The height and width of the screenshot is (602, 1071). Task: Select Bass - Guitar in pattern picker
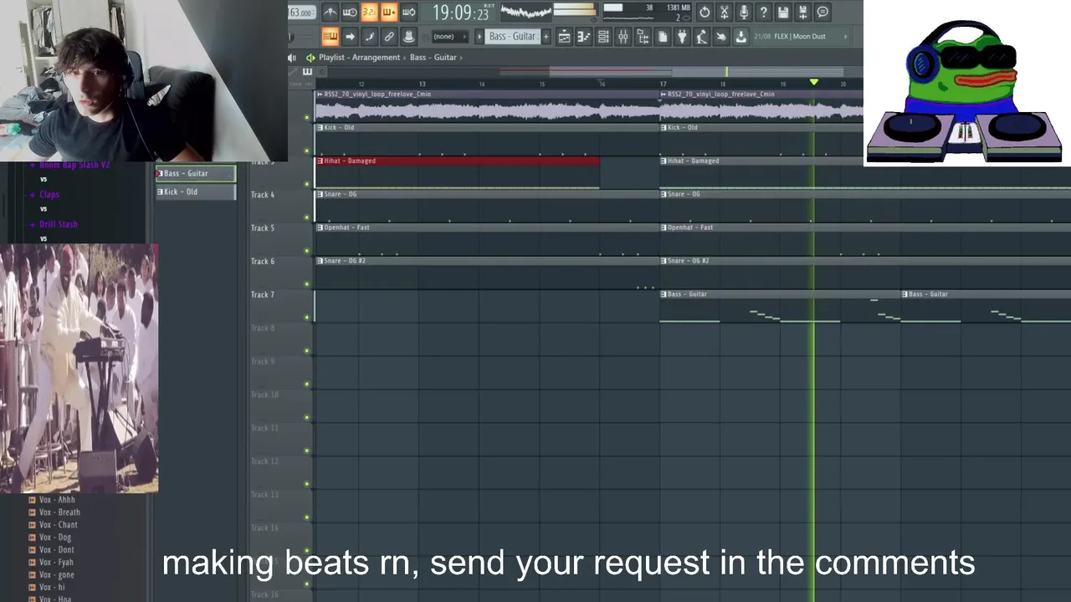197,173
